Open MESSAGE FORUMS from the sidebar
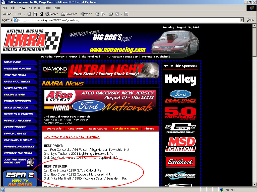Viewport: 257px width, 192px height. pyautogui.click(x=20, y=69)
